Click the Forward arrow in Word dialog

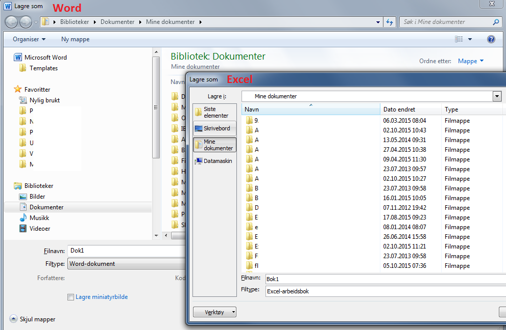[26, 22]
